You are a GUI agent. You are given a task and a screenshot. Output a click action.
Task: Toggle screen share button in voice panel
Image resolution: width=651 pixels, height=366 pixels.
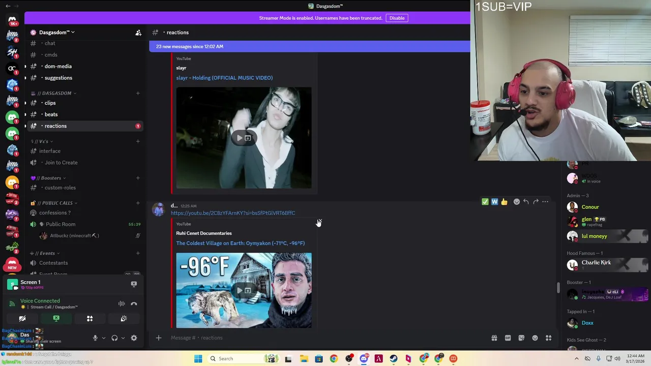(56, 319)
